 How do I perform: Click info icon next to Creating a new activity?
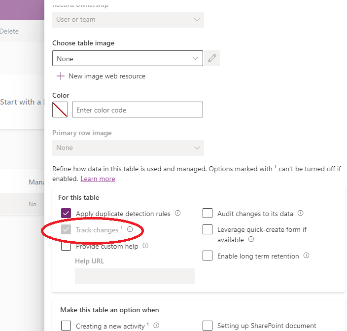(x=156, y=326)
